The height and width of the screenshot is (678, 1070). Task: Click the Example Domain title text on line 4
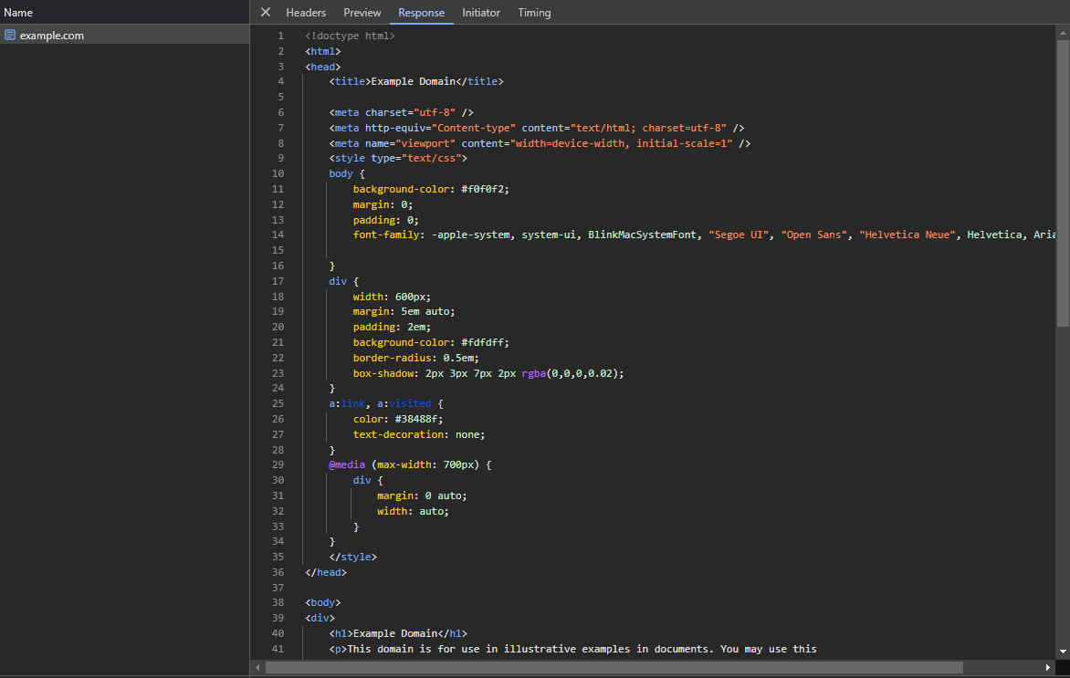(x=413, y=81)
